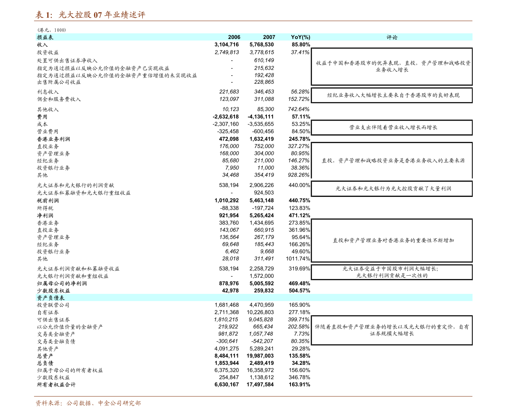Viewport: 508px width, 415px height.
Task: Select the 光大证券利润贡献和私募融资收益 row label
Action: tap(78, 269)
